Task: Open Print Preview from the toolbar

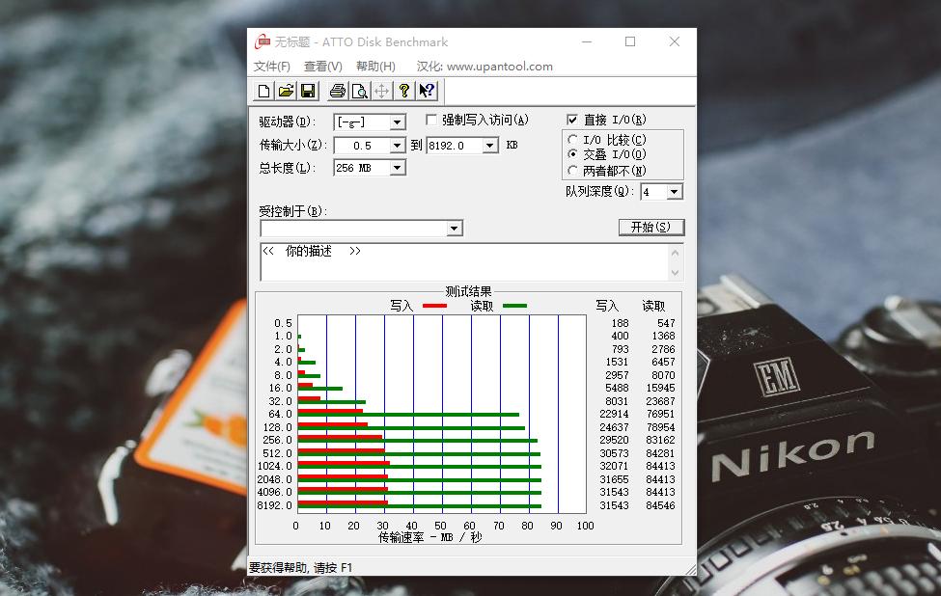Action: point(359,91)
